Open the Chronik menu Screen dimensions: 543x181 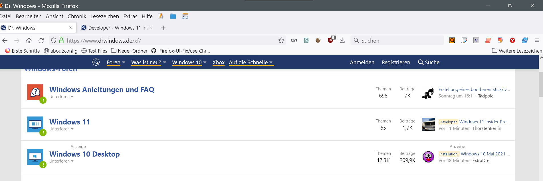tap(77, 16)
